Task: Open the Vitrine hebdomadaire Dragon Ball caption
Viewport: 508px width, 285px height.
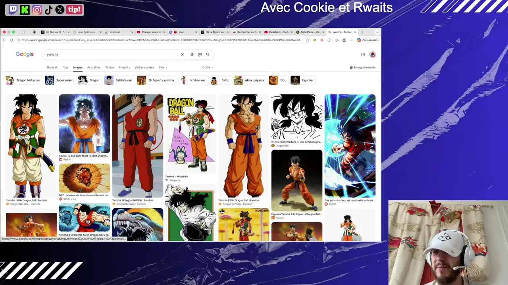Action: click(x=296, y=142)
